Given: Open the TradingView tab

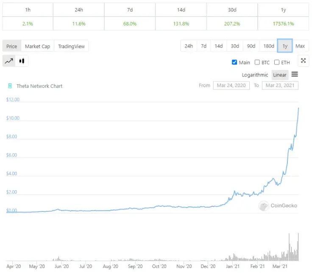Looking at the screenshot, I should pyautogui.click(x=71, y=46).
